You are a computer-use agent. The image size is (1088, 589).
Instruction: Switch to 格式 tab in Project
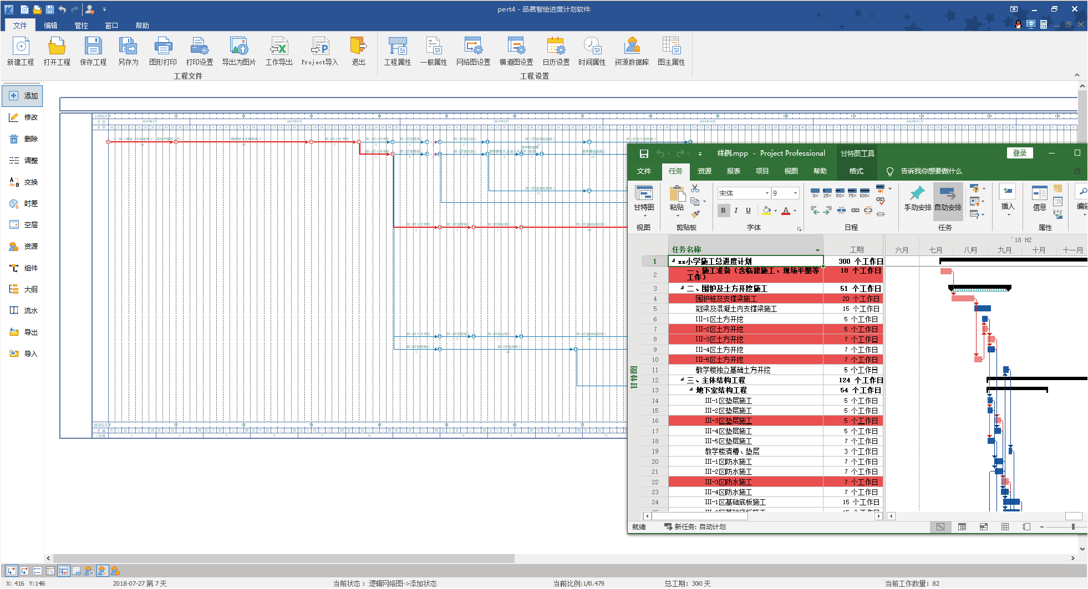(x=856, y=171)
